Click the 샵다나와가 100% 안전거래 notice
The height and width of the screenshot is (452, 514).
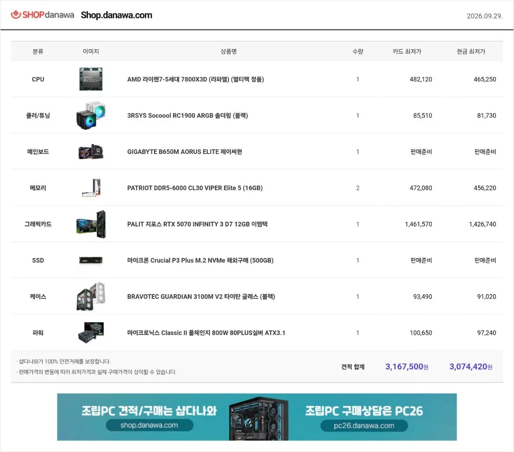tap(63, 362)
